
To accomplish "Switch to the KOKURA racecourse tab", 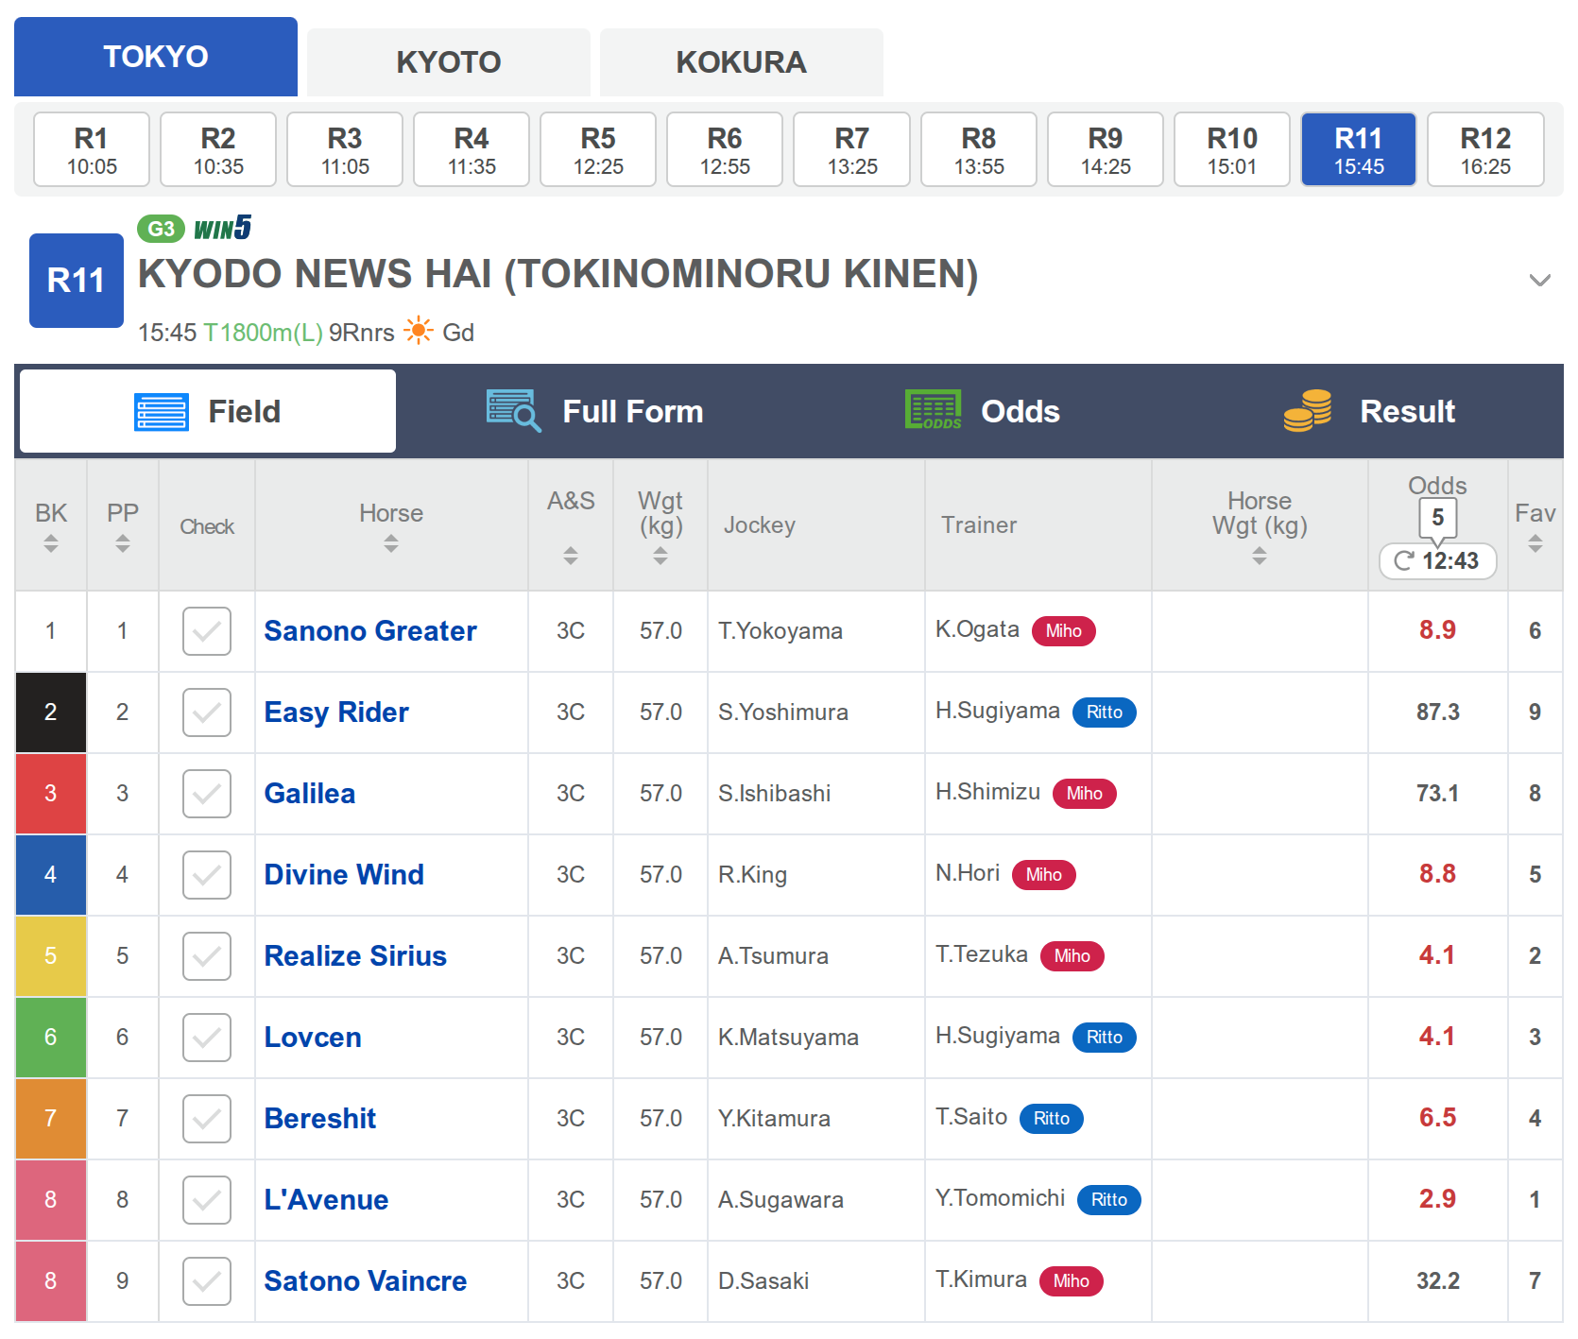I will pyautogui.click(x=742, y=62).
